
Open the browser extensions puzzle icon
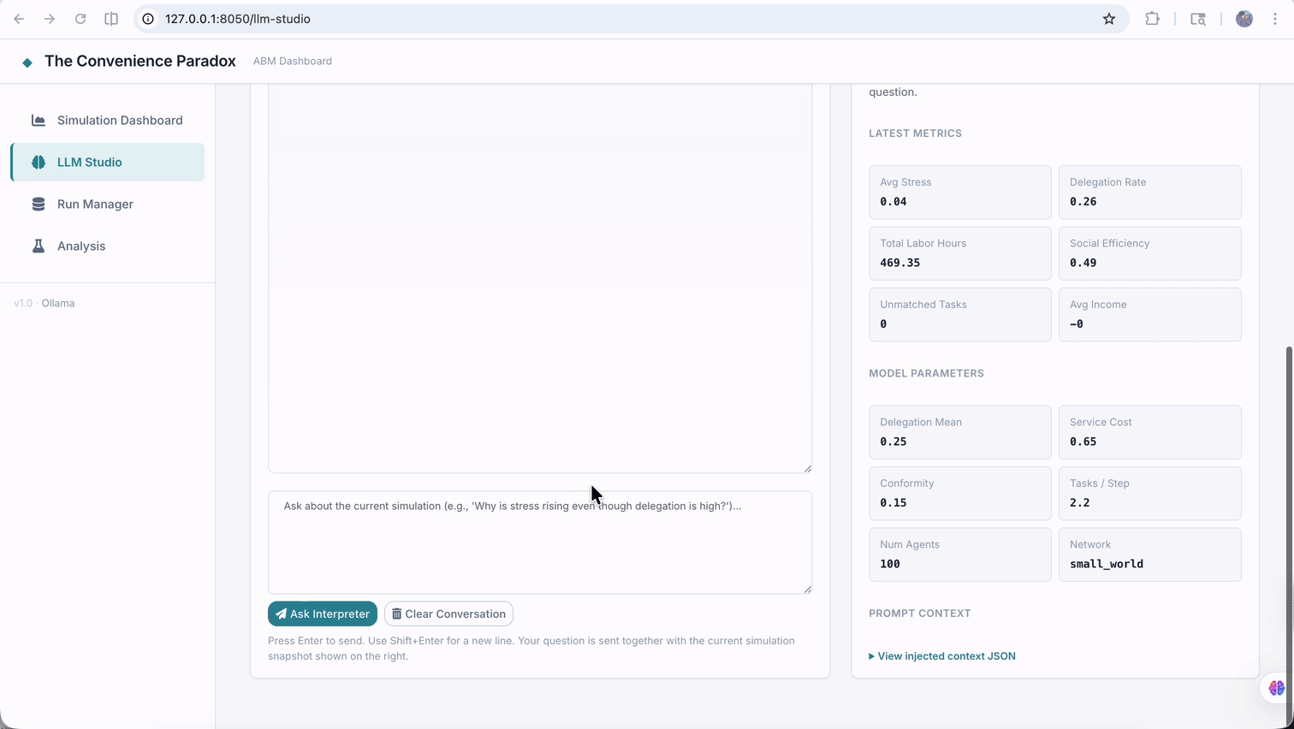[1153, 19]
